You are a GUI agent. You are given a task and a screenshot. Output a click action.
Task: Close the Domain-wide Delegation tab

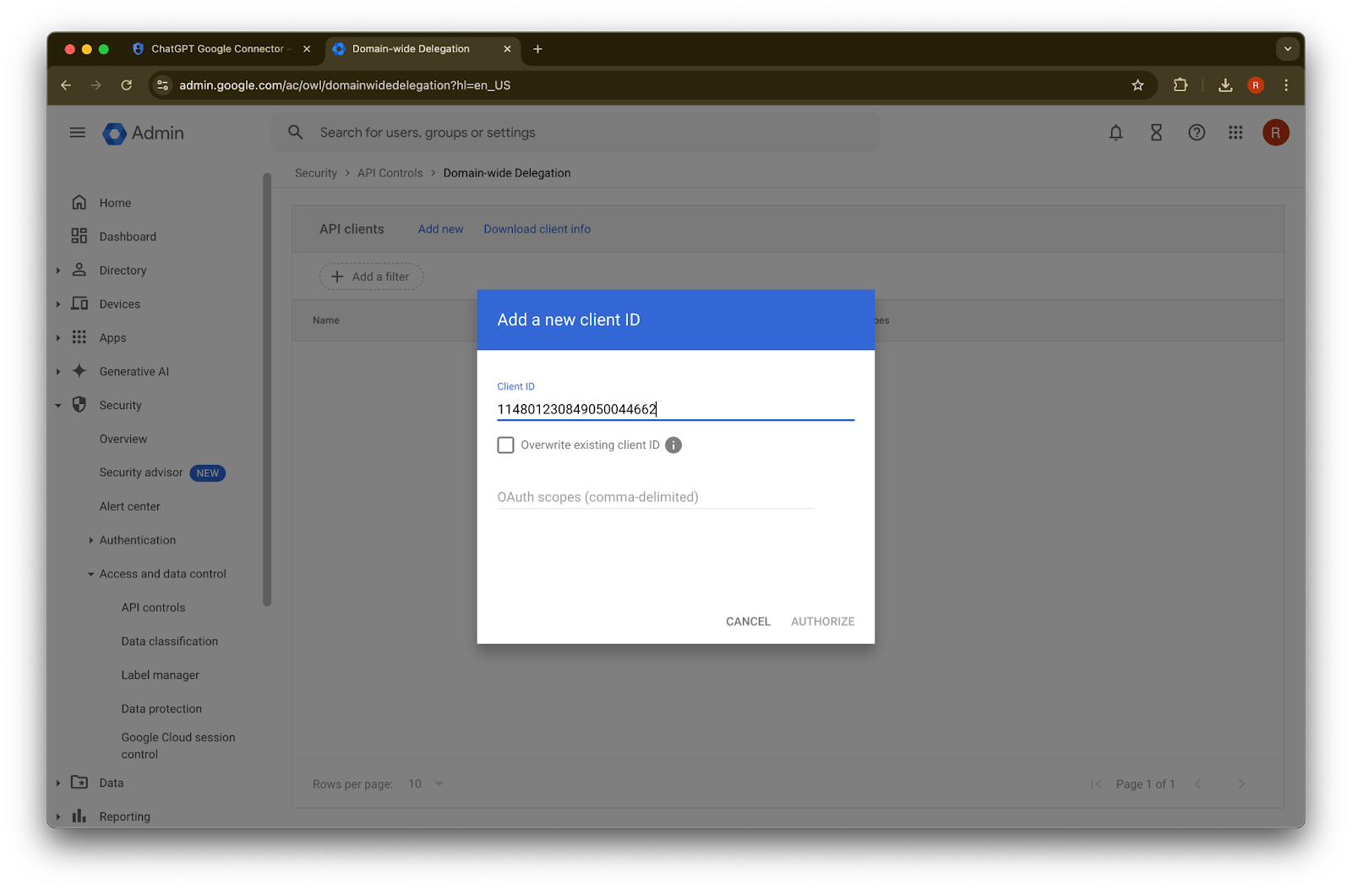(x=507, y=49)
